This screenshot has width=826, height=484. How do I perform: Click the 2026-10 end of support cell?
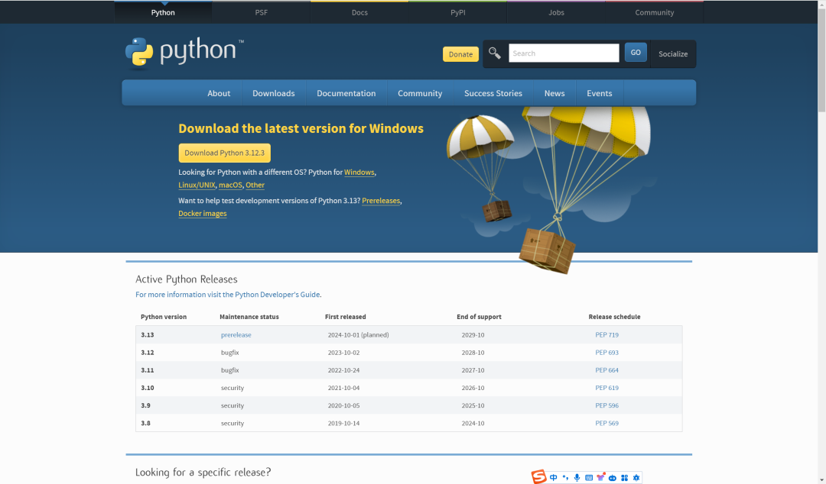coord(473,388)
